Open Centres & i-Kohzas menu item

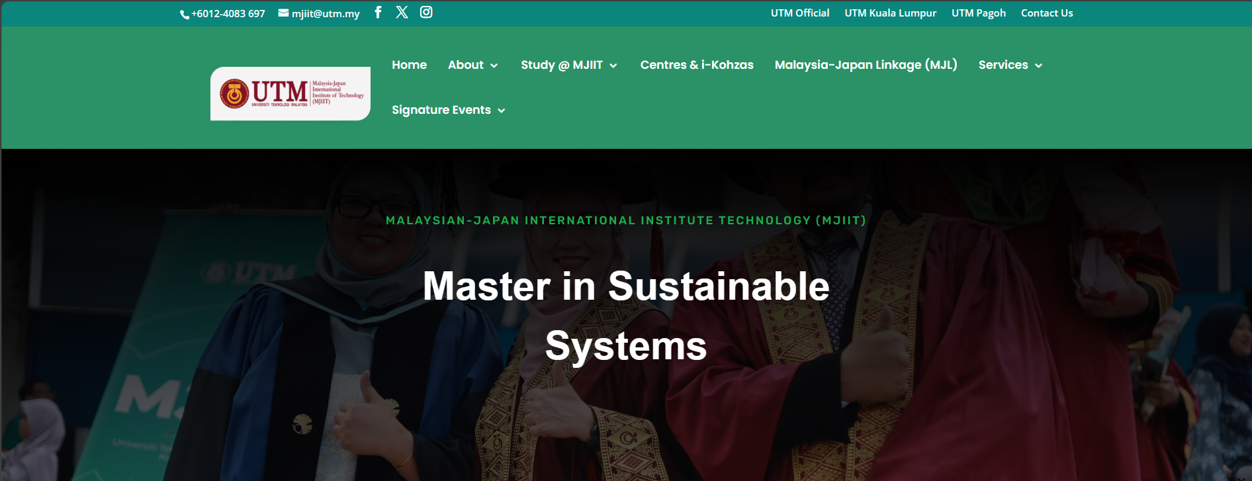point(697,65)
